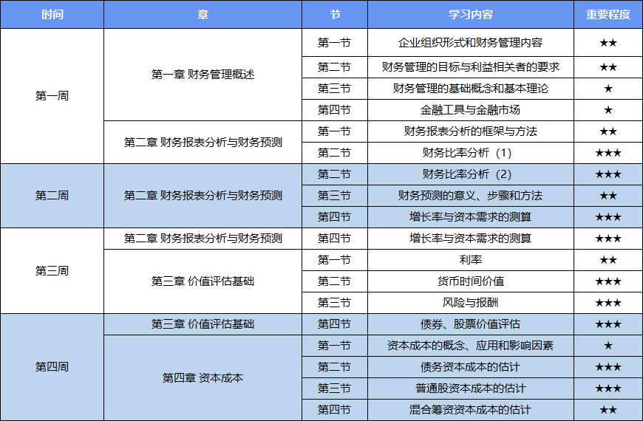Click the 债券、股票价值评估 content cell
This screenshot has width=643, height=421.
coord(470,324)
